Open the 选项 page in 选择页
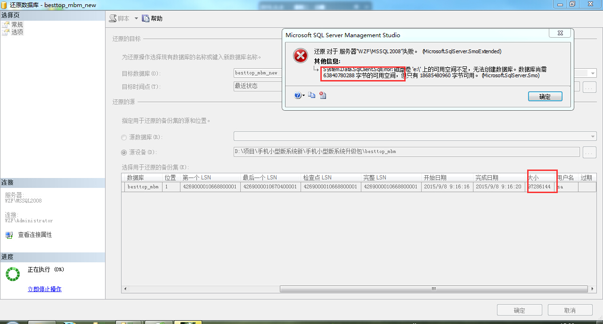 click(x=17, y=32)
